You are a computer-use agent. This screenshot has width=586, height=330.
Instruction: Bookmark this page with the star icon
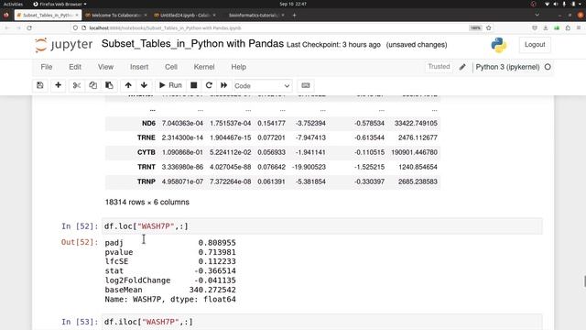coord(488,28)
